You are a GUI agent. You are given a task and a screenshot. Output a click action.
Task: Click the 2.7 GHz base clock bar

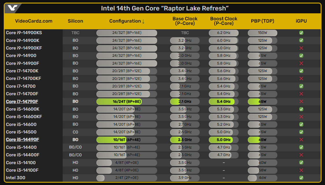pyautogui.click(x=185, y=124)
